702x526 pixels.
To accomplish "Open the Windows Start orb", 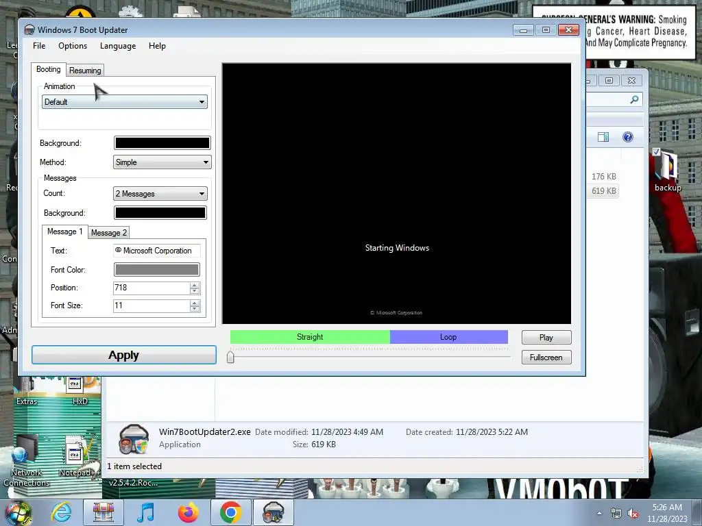I will (18, 512).
